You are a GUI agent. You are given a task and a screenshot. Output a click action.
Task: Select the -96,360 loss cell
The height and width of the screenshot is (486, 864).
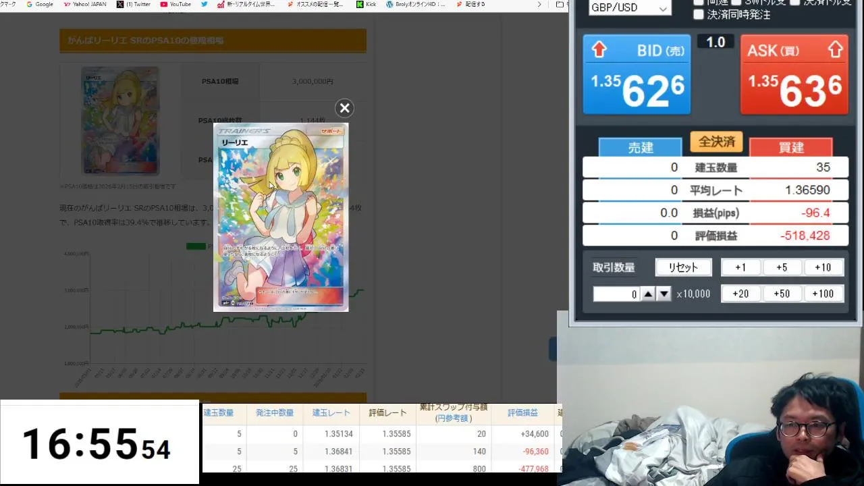click(x=535, y=452)
